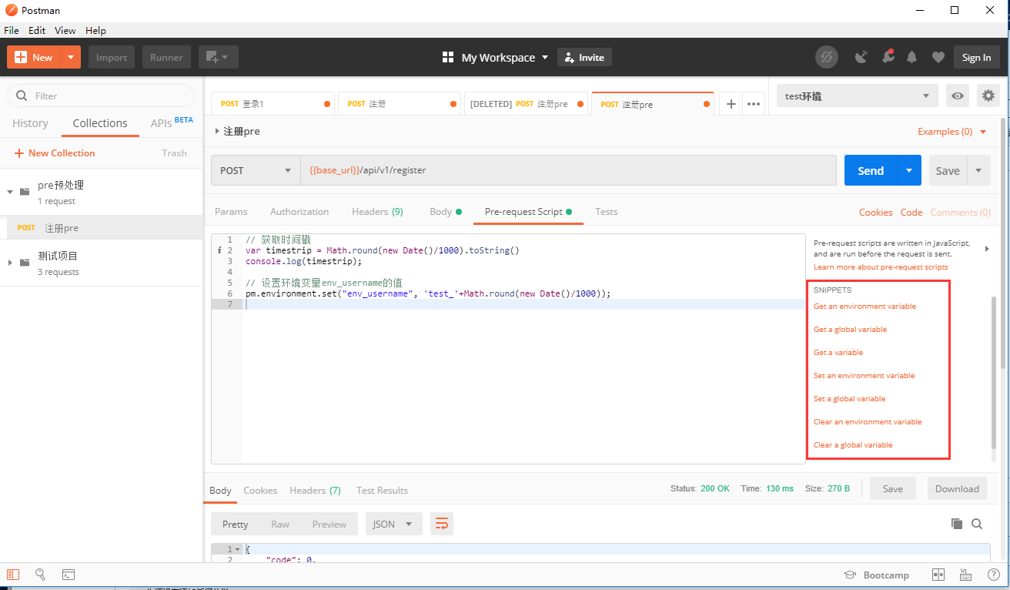
Task: Open the Save button dropdown arrow
Action: (978, 170)
